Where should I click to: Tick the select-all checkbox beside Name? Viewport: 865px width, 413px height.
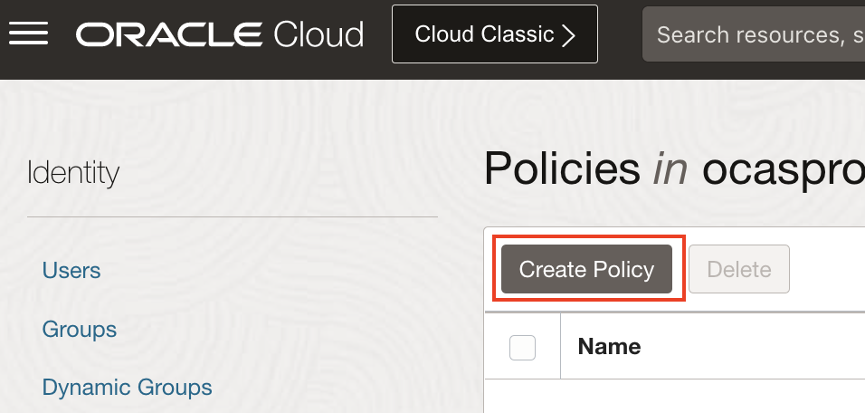[x=522, y=347]
